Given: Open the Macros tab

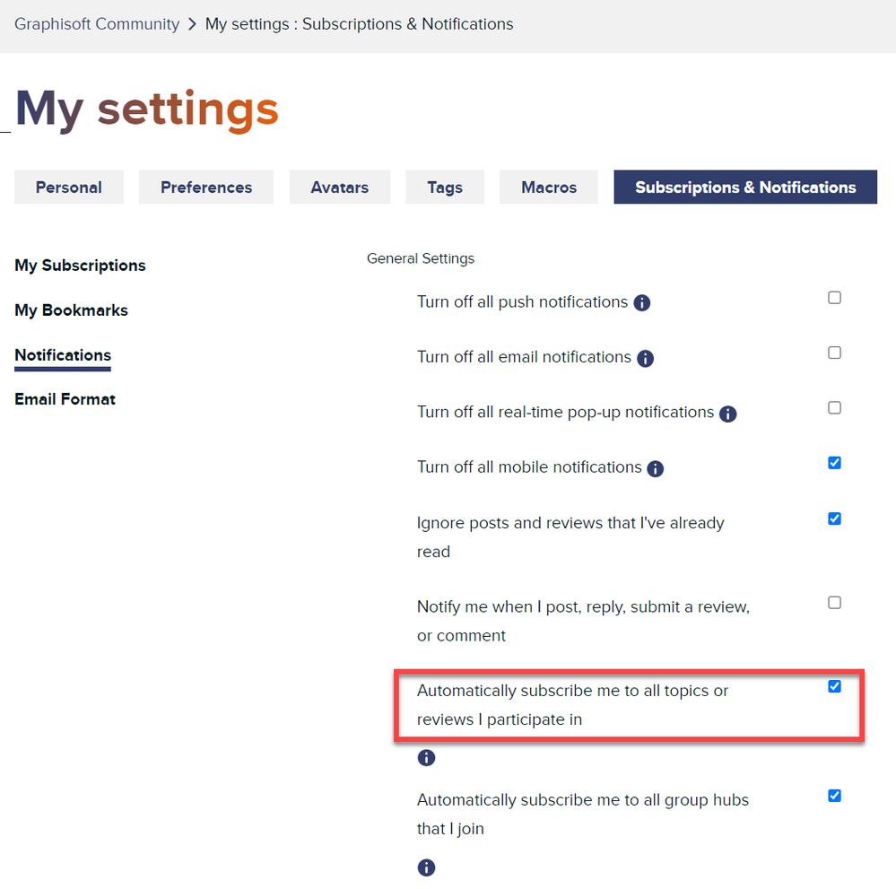Looking at the screenshot, I should point(549,187).
